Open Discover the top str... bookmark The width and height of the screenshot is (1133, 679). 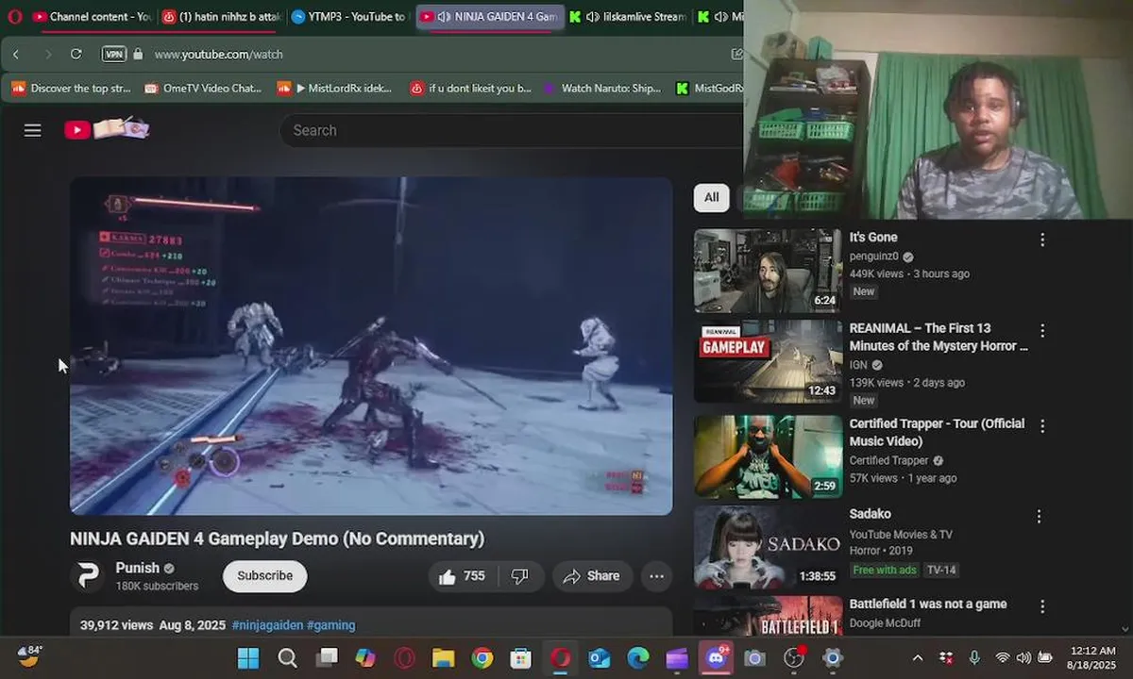[72, 88]
